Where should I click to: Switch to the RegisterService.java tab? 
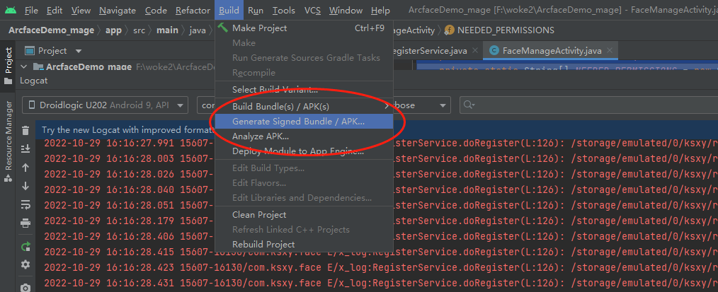coord(431,51)
